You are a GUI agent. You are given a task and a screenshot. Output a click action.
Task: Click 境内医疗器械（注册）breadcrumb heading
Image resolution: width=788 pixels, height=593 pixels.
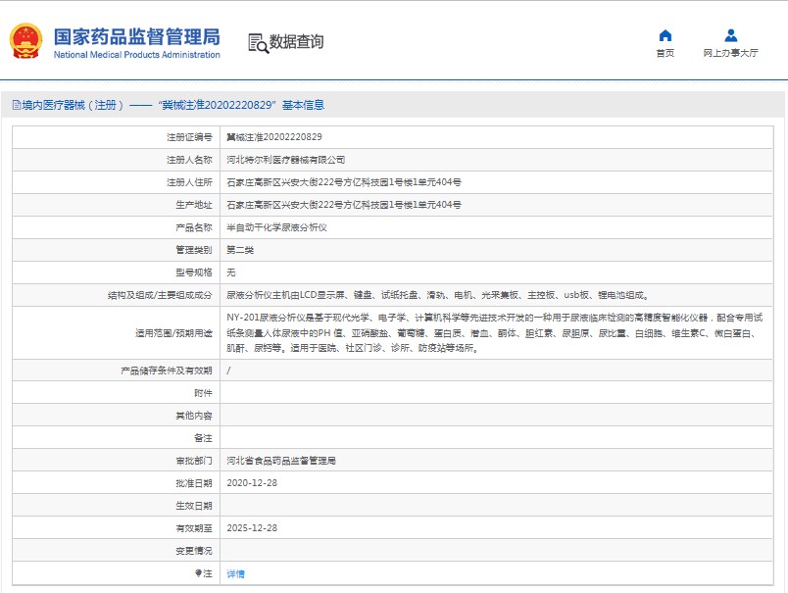coord(73,105)
